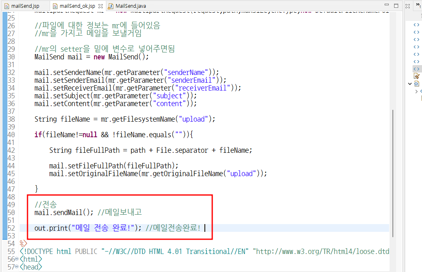Click mail.setFileFullPath(fileFullPath); line
Viewport: 422px width, 272px height.
tap(114, 166)
